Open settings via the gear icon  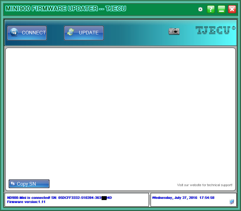pos(200,9)
